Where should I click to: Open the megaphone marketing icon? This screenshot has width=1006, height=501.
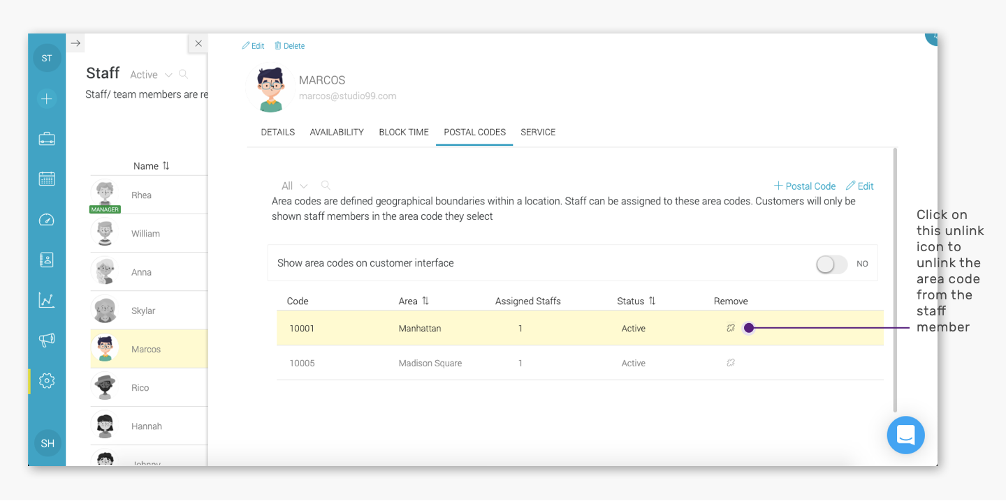pos(47,341)
